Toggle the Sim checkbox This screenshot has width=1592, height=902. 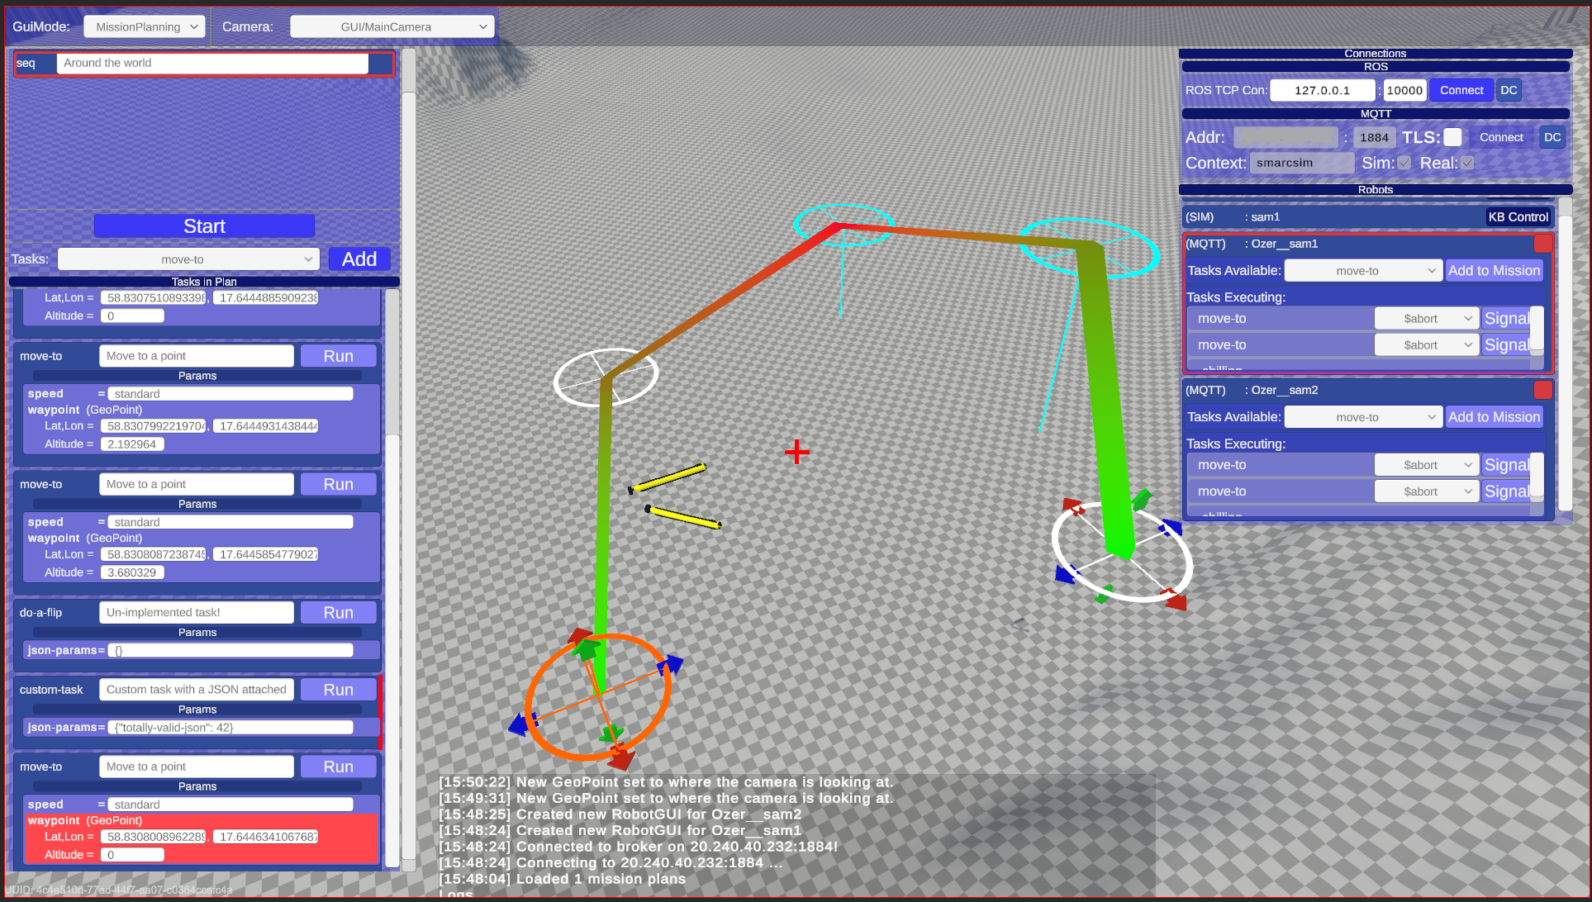point(1404,163)
